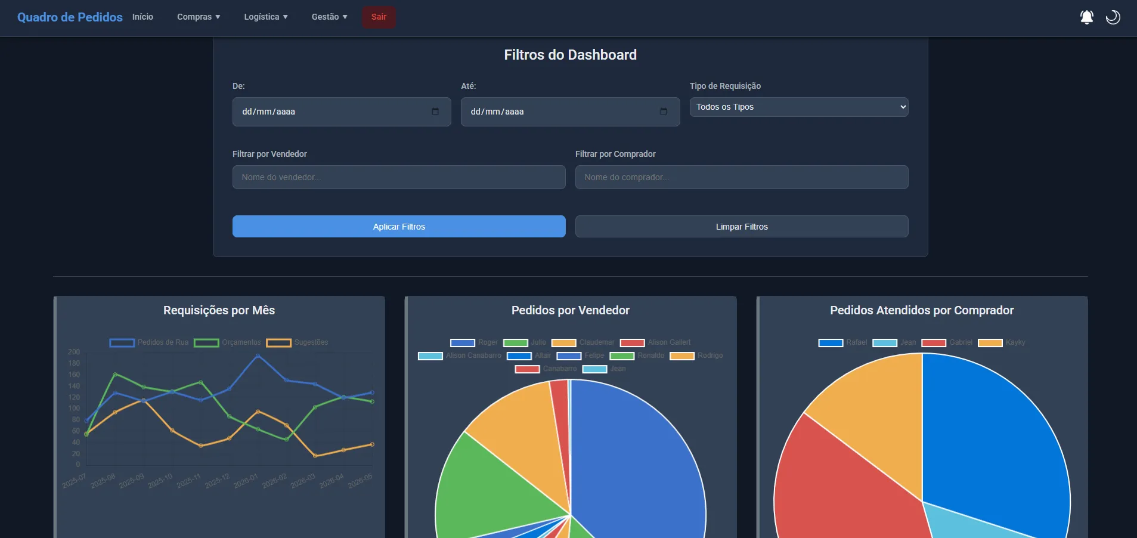1137x538 pixels.
Task: Open the calendar picker in the Até field
Action: click(x=664, y=112)
